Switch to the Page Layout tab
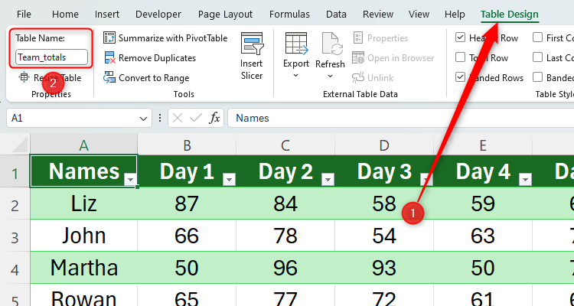This screenshot has height=306, width=574. tap(225, 14)
